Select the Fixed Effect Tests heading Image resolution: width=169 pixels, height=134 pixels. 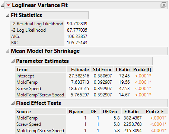pos(38,103)
